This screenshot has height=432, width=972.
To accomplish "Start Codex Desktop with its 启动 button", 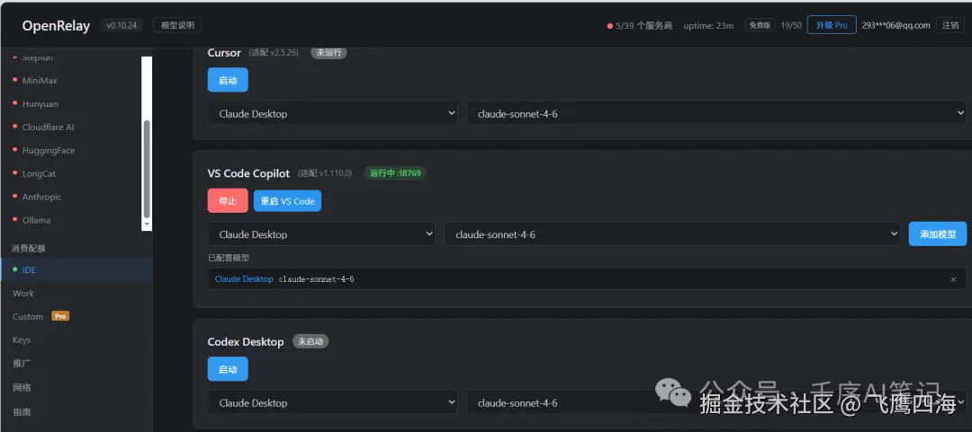I will 228,369.
